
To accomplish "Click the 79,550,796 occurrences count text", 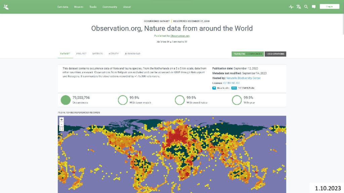I will [x=81, y=98].
